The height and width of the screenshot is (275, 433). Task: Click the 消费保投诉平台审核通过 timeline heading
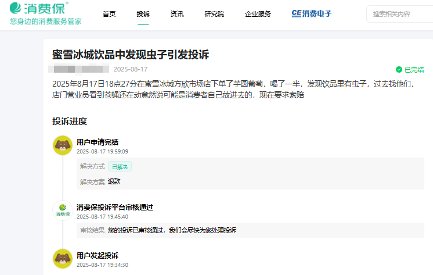coord(114,207)
